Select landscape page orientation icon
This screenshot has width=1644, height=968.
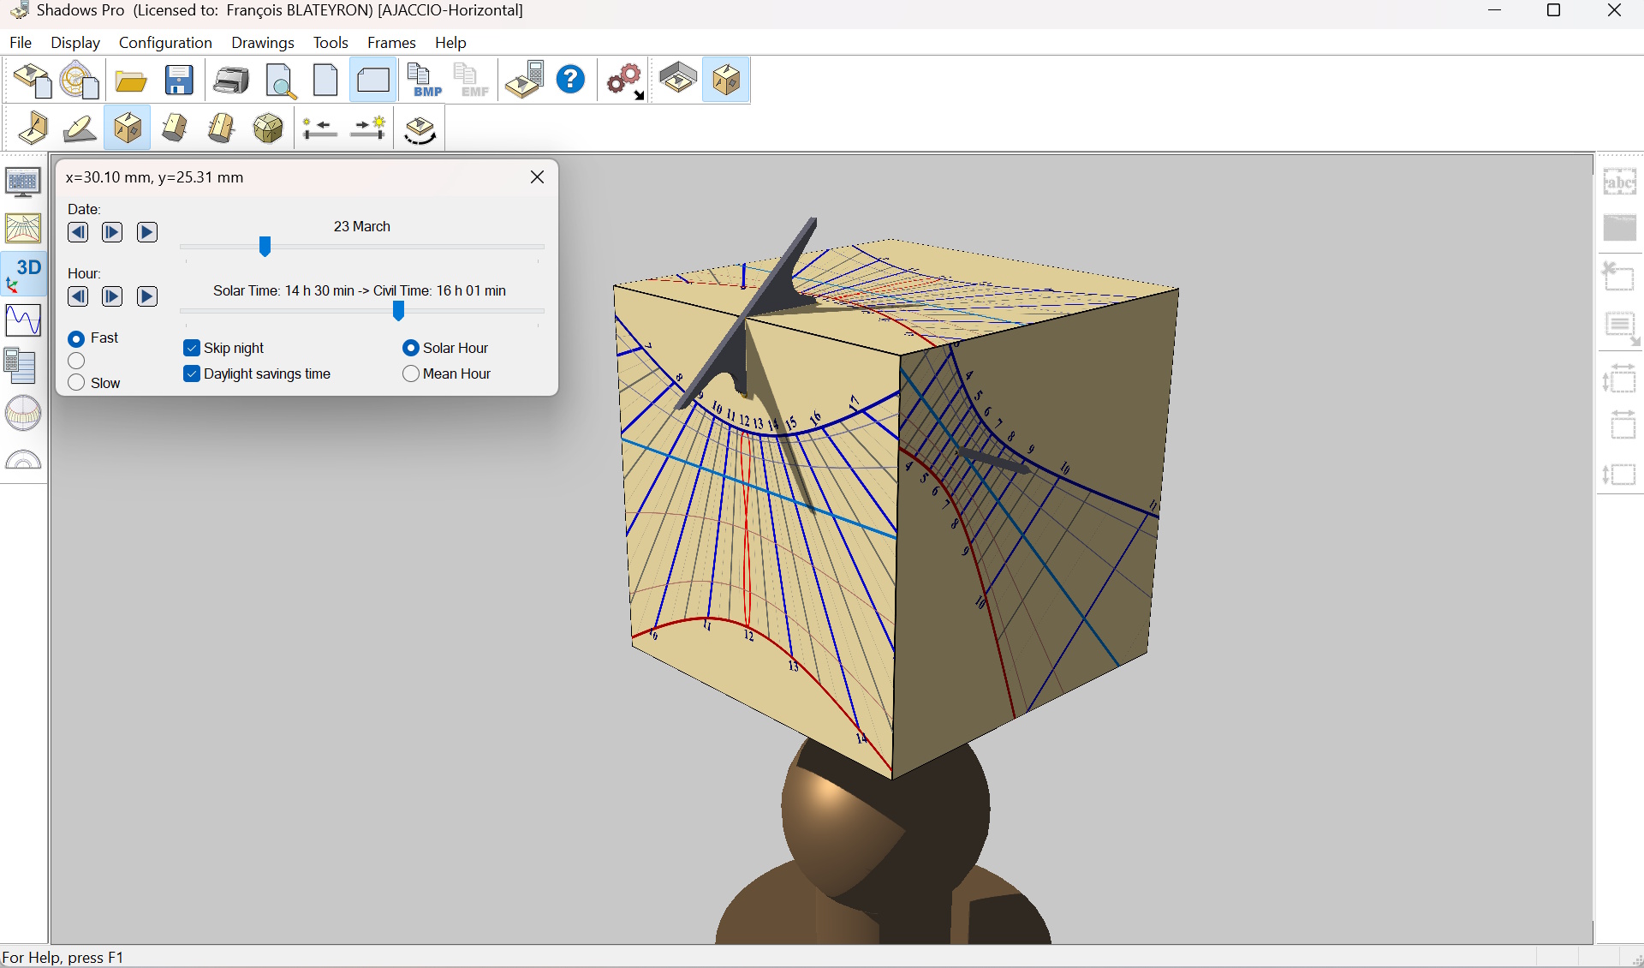pos(373,81)
